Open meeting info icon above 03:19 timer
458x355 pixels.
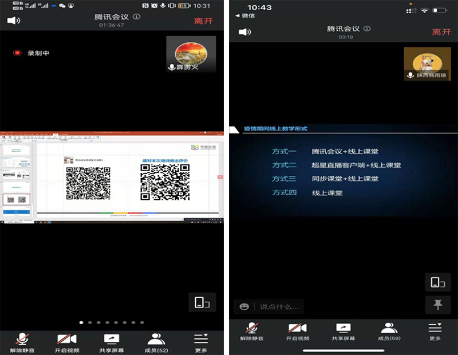[367, 29]
